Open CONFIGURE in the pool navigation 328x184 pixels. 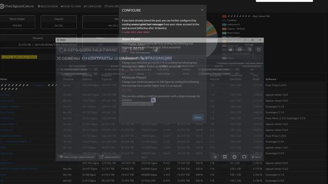[92, 6]
